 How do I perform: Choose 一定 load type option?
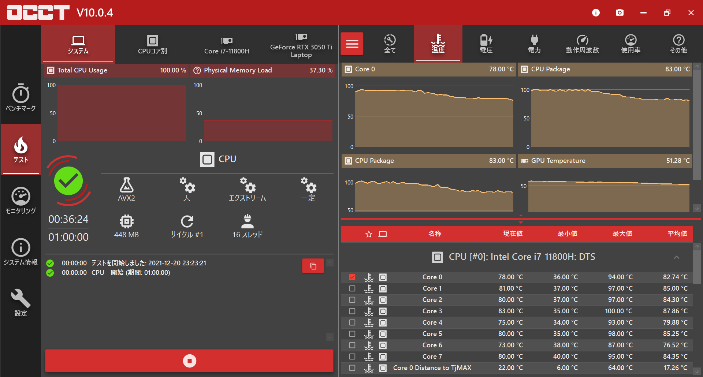click(308, 189)
